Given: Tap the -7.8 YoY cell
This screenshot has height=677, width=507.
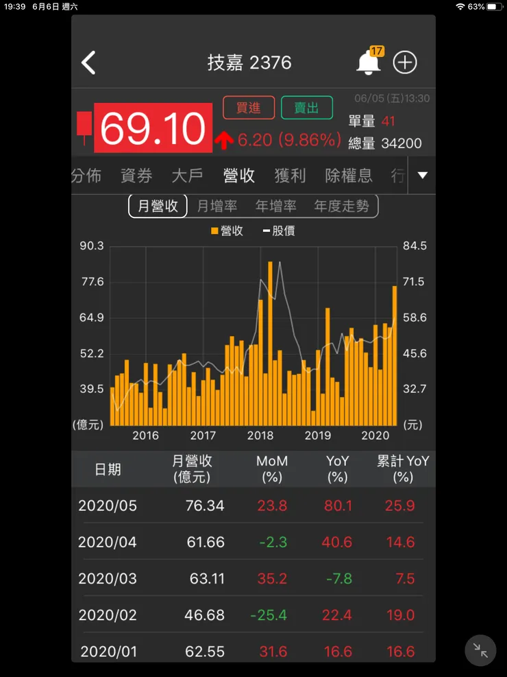Looking at the screenshot, I should point(339,578).
